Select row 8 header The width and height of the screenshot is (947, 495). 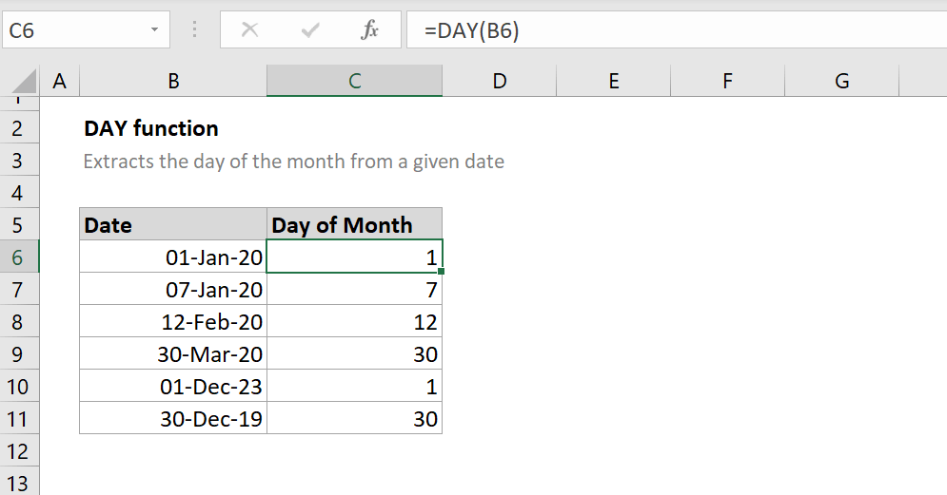coord(19,322)
